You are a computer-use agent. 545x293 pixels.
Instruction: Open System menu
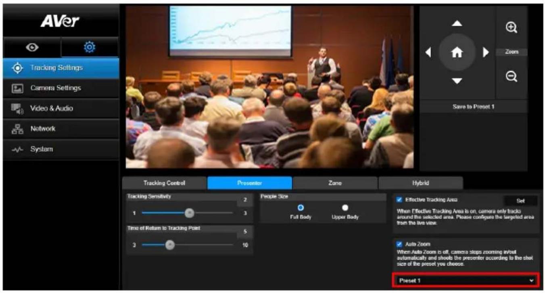[61, 149]
